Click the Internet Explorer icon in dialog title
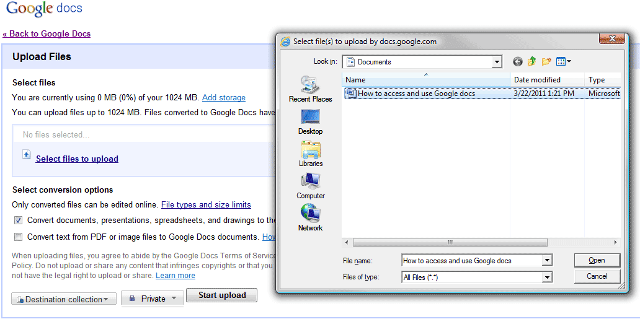The image size is (640, 319). coord(285,42)
